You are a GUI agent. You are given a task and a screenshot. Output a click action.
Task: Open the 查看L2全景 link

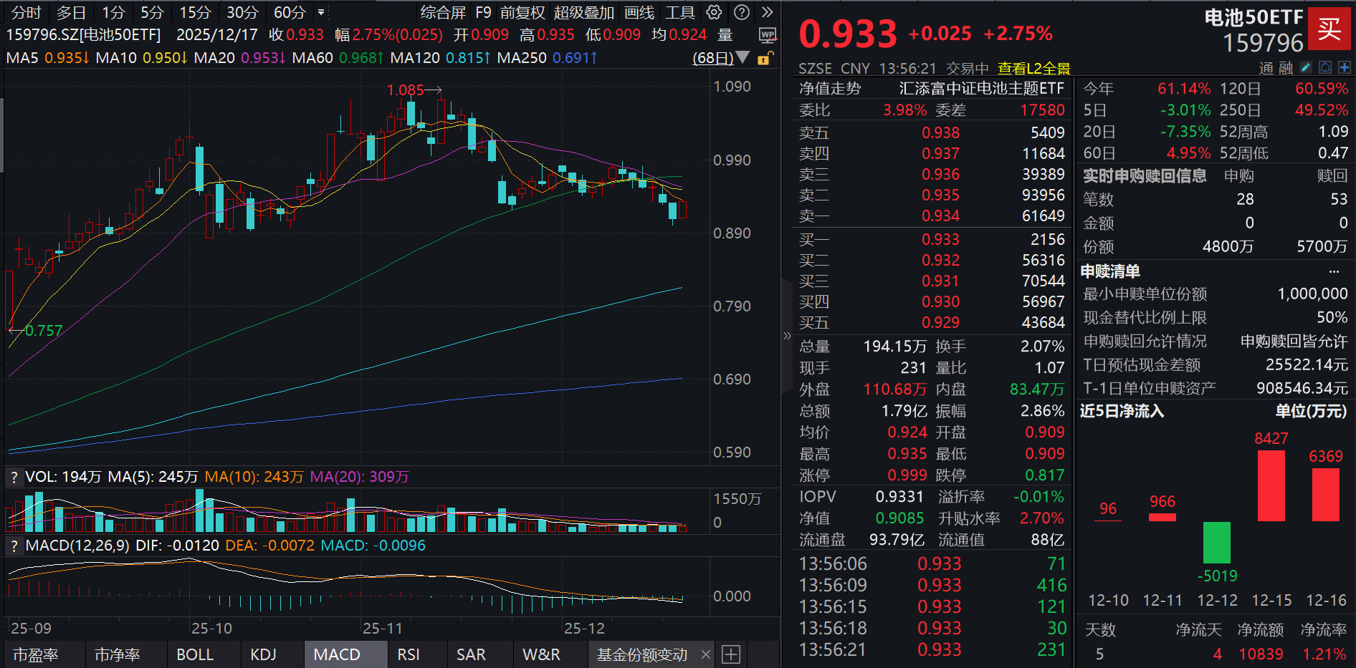[x=1032, y=68]
